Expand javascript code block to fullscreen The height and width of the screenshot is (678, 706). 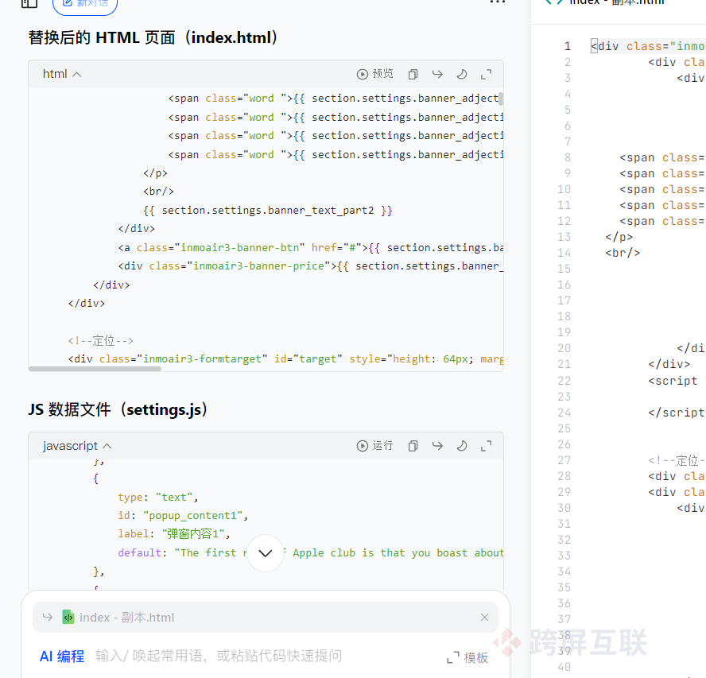pyautogui.click(x=486, y=446)
